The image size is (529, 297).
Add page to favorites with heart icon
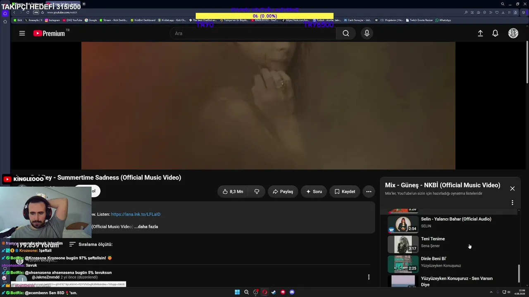tap(497, 12)
